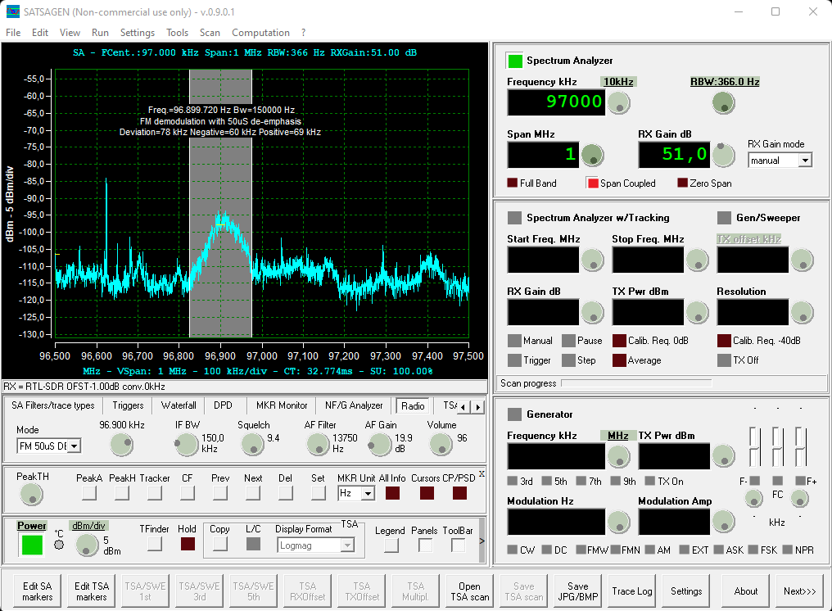Click the Radio frequency 96.900 kHz knob
Image resolution: width=832 pixels, height=611 pixels.
(x=121, y=444)
